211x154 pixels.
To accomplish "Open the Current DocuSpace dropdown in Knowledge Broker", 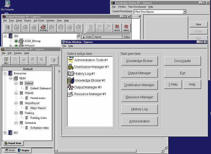I will (185, 12).
